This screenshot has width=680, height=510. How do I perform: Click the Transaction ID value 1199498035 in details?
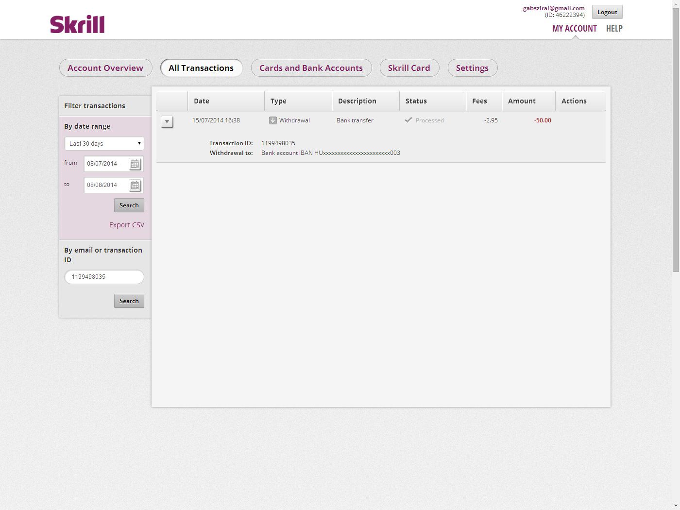[x=278, y=143]
